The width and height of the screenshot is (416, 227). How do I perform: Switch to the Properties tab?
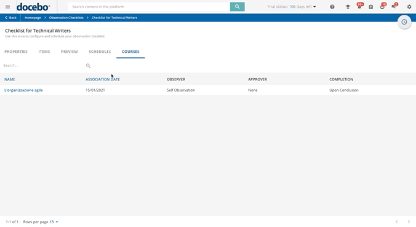[x=16, y=52]
